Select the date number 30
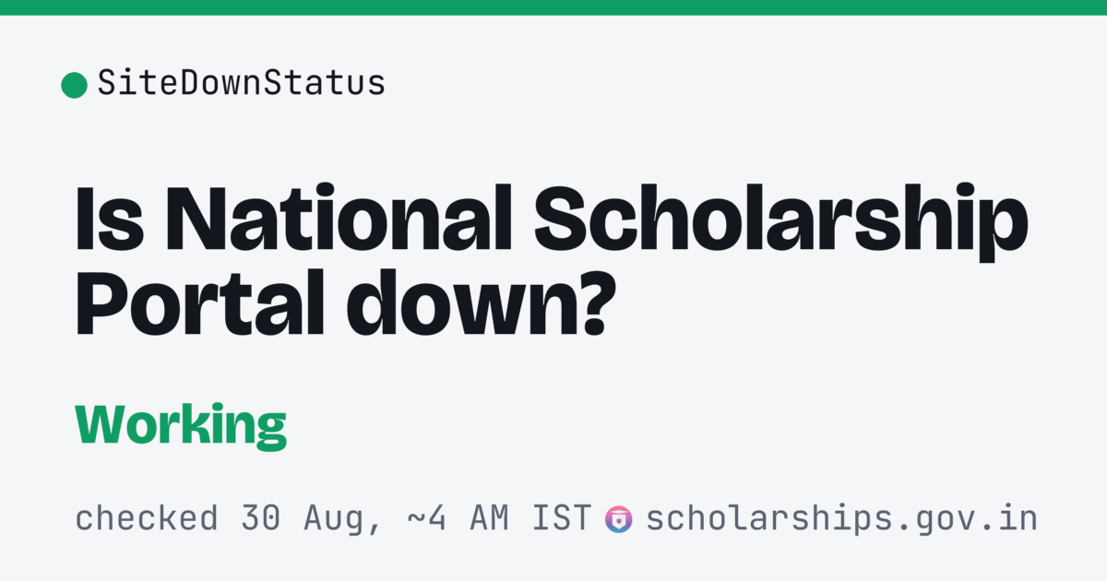The width and height of the screenshot is (1107, 581). pos(261,519)
